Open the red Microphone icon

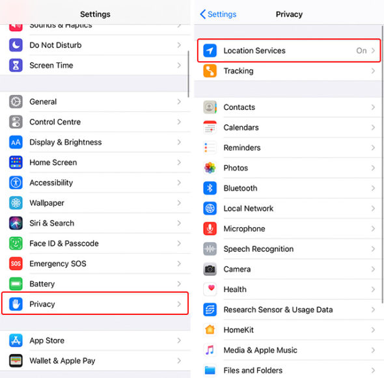pos(210,228)
